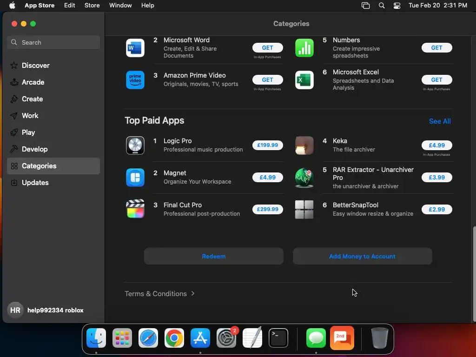Expand the Terms & Conditions chevron
476x357 pixels.
coord(193,294)
